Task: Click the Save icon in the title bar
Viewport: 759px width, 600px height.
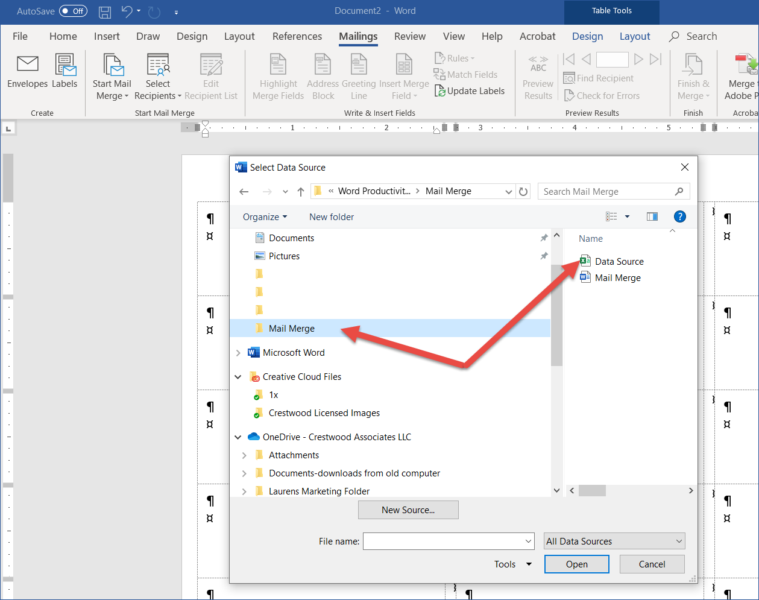Action: pos(105,11)
